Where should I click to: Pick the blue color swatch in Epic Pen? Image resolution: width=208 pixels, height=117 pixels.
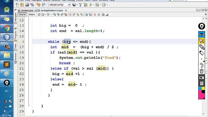tap(200, 88)
